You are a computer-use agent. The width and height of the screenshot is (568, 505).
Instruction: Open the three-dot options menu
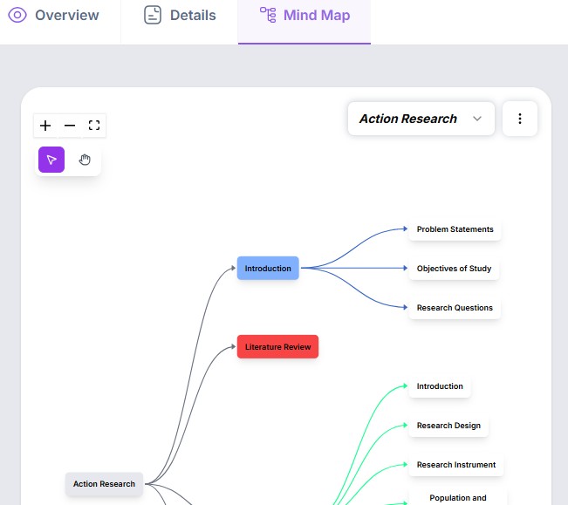[520, 119]
